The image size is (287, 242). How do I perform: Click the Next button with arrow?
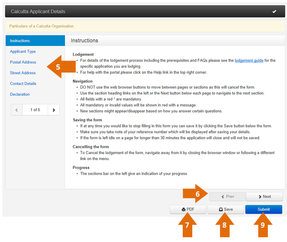(265, 197)
